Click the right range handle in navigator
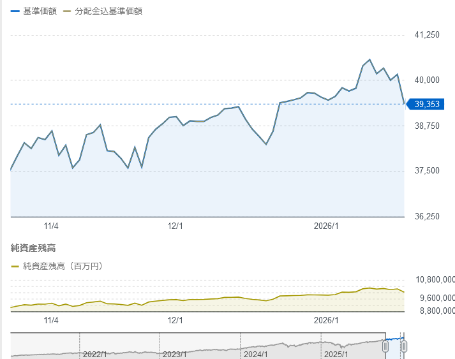Image resolution: width=455 pixels, height=359 pixels. coord(403,346)
